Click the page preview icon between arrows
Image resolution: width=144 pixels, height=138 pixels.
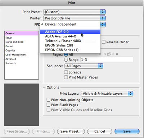(109, 54)
